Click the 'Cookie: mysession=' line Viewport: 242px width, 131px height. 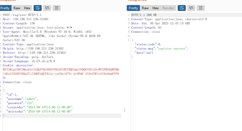point(18,65)
